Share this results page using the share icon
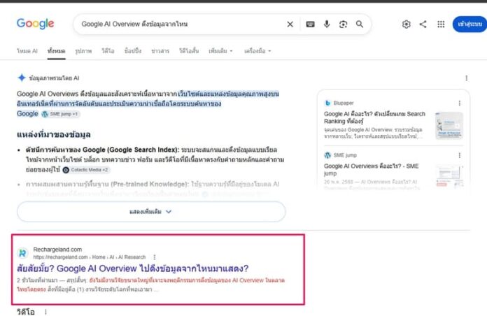Screen dimensions: 487x316 [423, 24]
